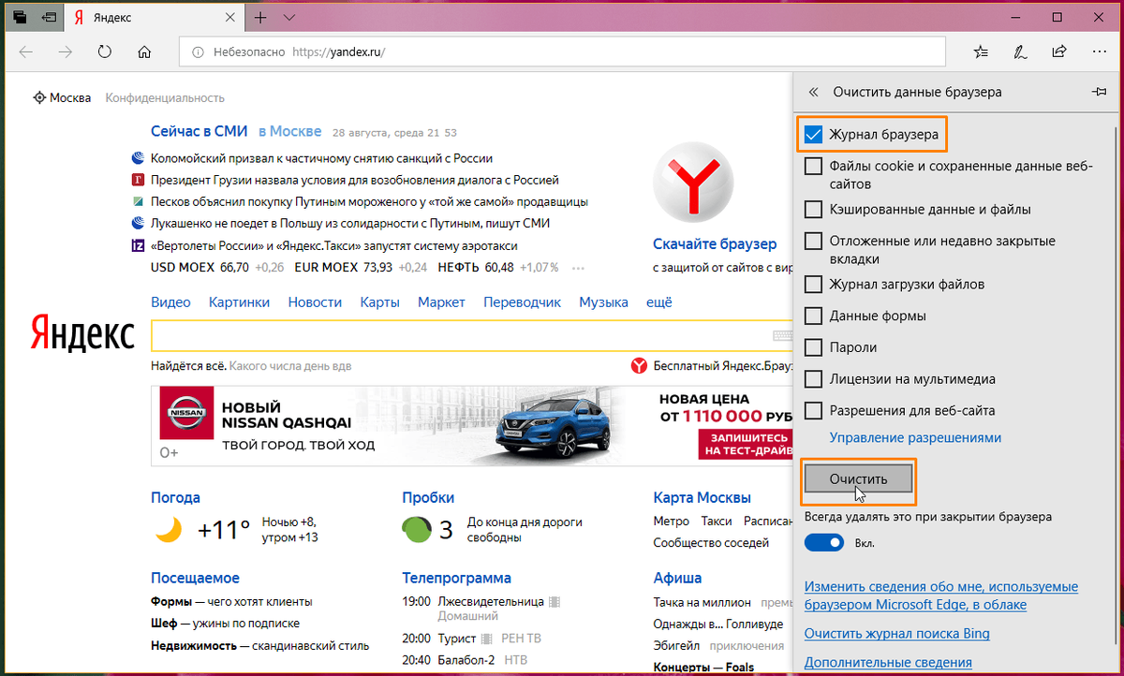Check Лицензии на мультимедиа checkbox
This screenshot has width=1124, height=676.
[x=813, y=379]
